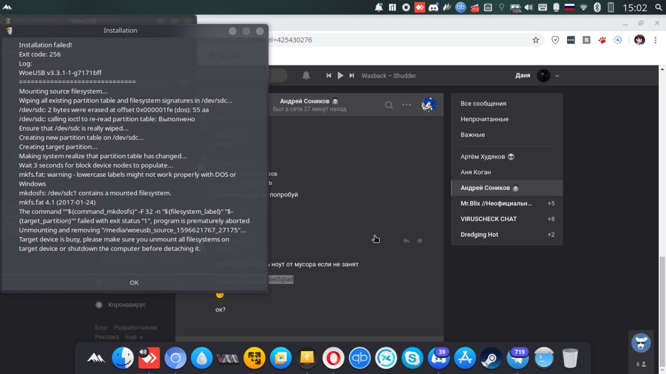This screenshot has height=374, width=666.
Task: Launch AnyDesk from the dock
Action: 149,358
